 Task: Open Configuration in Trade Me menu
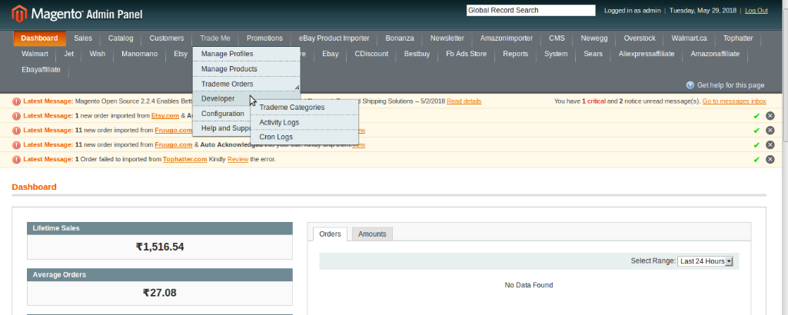(223, 114)
